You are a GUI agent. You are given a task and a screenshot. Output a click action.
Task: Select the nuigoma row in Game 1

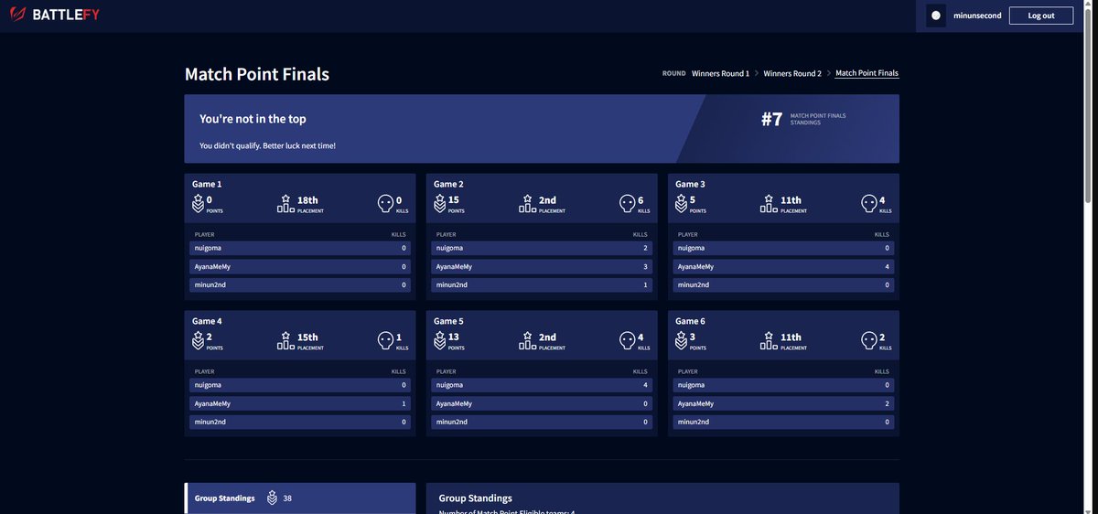click(300, 248)
